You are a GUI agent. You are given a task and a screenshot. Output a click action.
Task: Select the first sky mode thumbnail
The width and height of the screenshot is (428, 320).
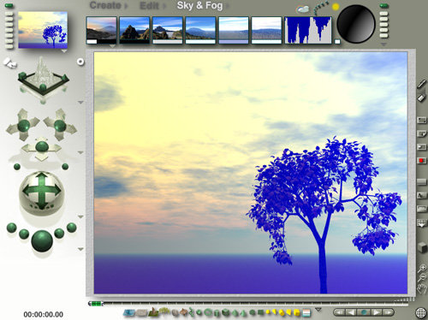click(102, 30)
